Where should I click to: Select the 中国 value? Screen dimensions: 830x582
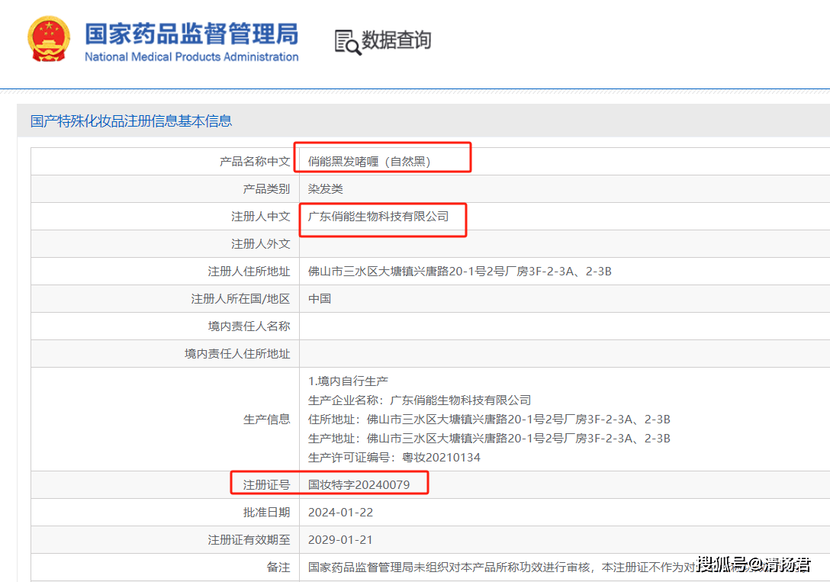coord(320,299)
